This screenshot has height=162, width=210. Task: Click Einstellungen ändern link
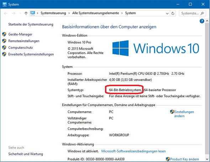pos(184,114)
